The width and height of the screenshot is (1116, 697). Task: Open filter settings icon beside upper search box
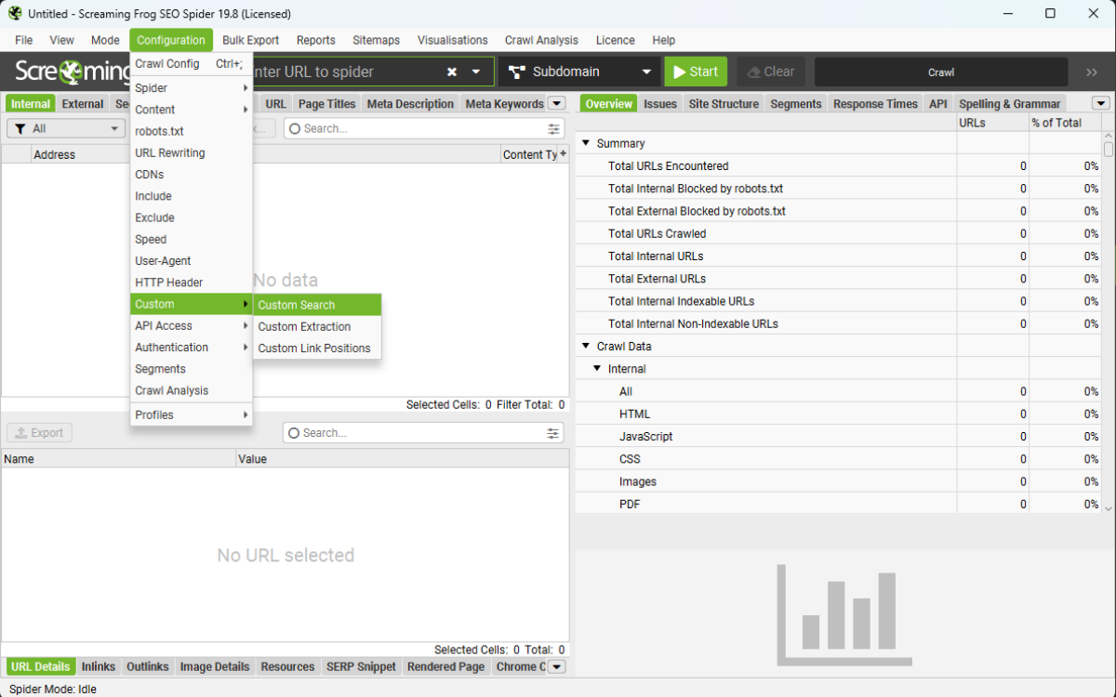click(x=554, y=129)
